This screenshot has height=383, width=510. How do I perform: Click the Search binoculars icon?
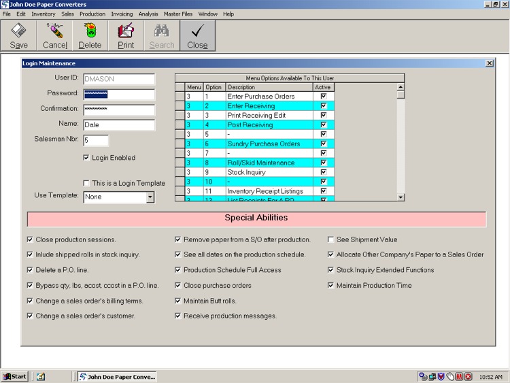162,31
